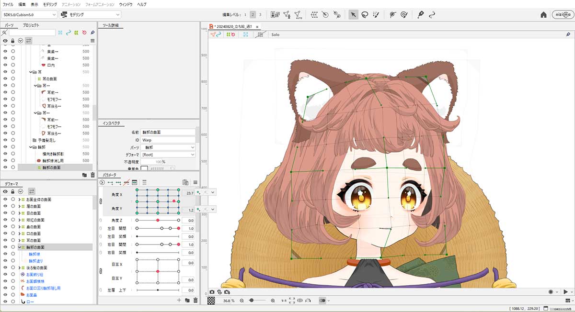Screen dimensions: 575x312
Task: Click the play button below canvas
Action: (x=566, y=292)
